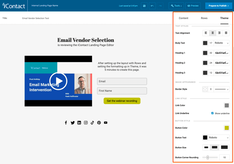Open the Heading 2 color swatch
The height and width of the screenshot is (164, 234).
(205, 63)
